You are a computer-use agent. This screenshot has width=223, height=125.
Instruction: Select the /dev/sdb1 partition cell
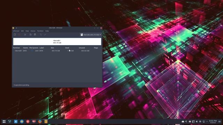[18, 51]
